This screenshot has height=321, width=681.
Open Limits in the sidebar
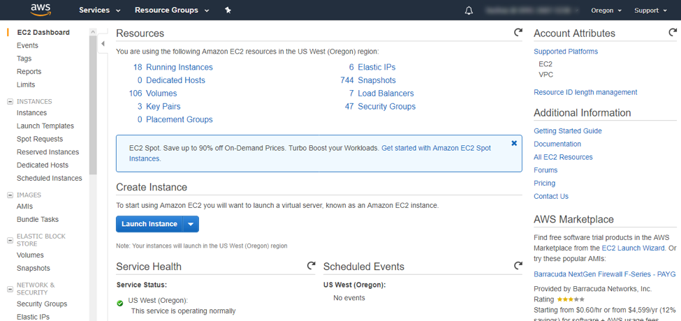click(26, 84)
